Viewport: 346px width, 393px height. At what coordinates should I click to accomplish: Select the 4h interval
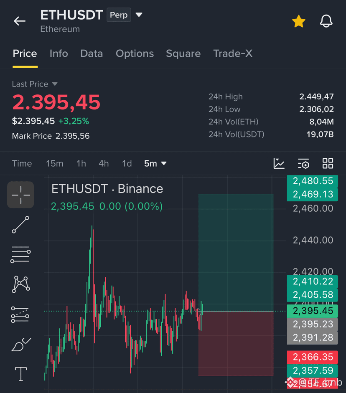click(104, 163)
